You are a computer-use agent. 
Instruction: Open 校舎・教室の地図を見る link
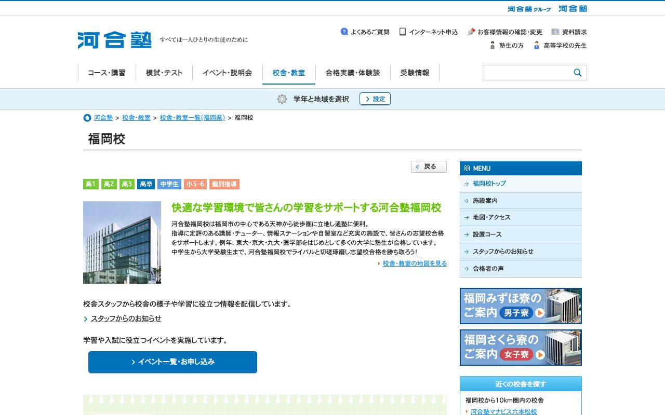(415, 264)
